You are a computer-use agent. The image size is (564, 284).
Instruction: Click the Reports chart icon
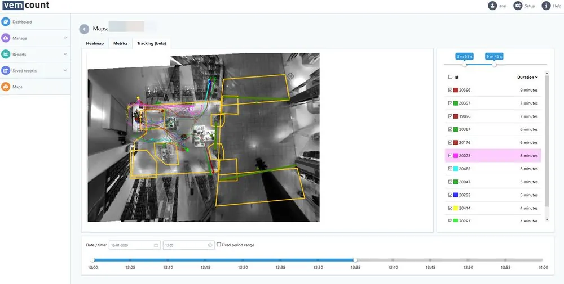tap(6, 55)
